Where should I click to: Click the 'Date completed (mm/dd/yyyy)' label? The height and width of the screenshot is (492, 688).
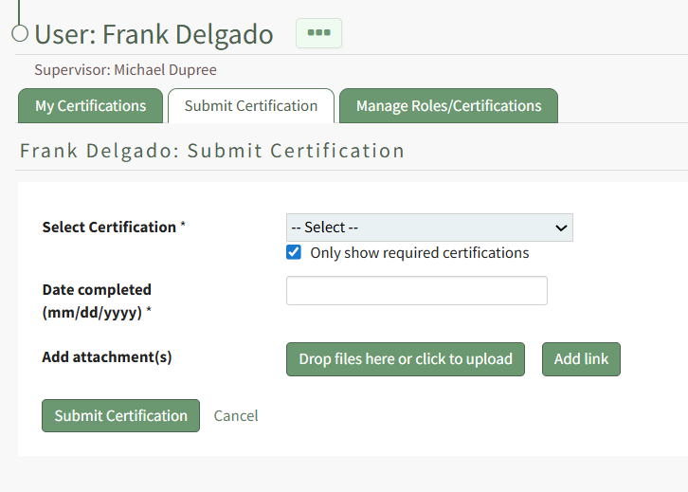tap(97, 301)
